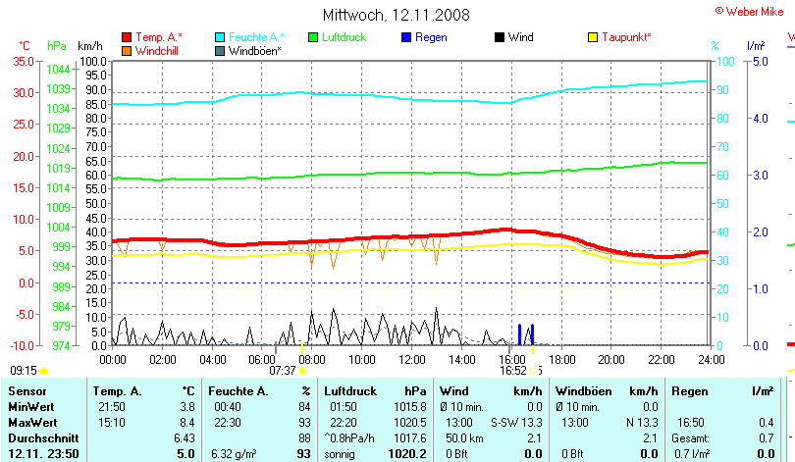Click the © Weber Mike copyright text
The width and height of the screenshot is (795, 462).
click(x=749, y=12)
